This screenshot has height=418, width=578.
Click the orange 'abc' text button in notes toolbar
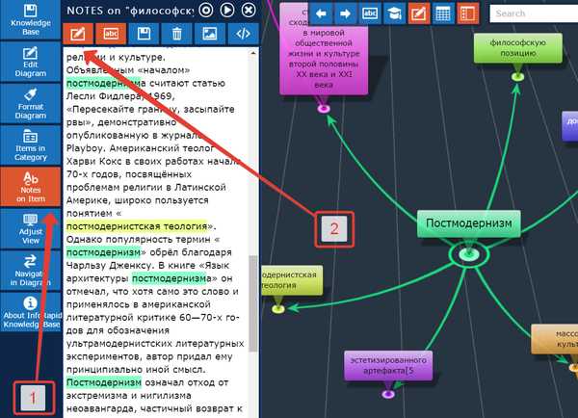point(112,34)
